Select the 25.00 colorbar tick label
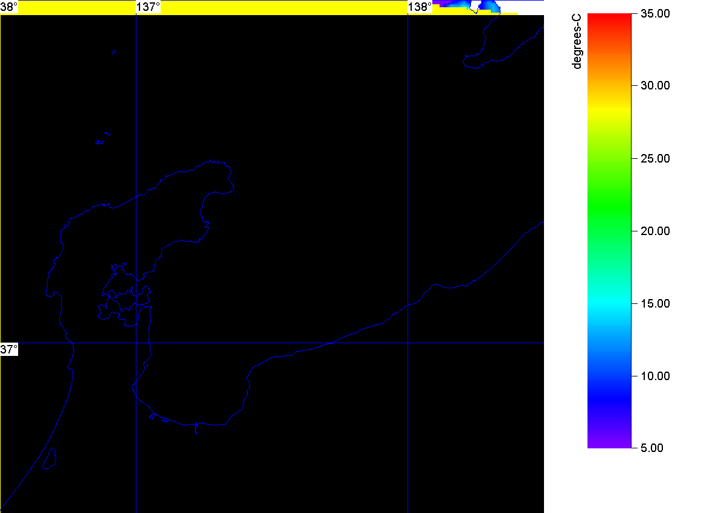 655,158
